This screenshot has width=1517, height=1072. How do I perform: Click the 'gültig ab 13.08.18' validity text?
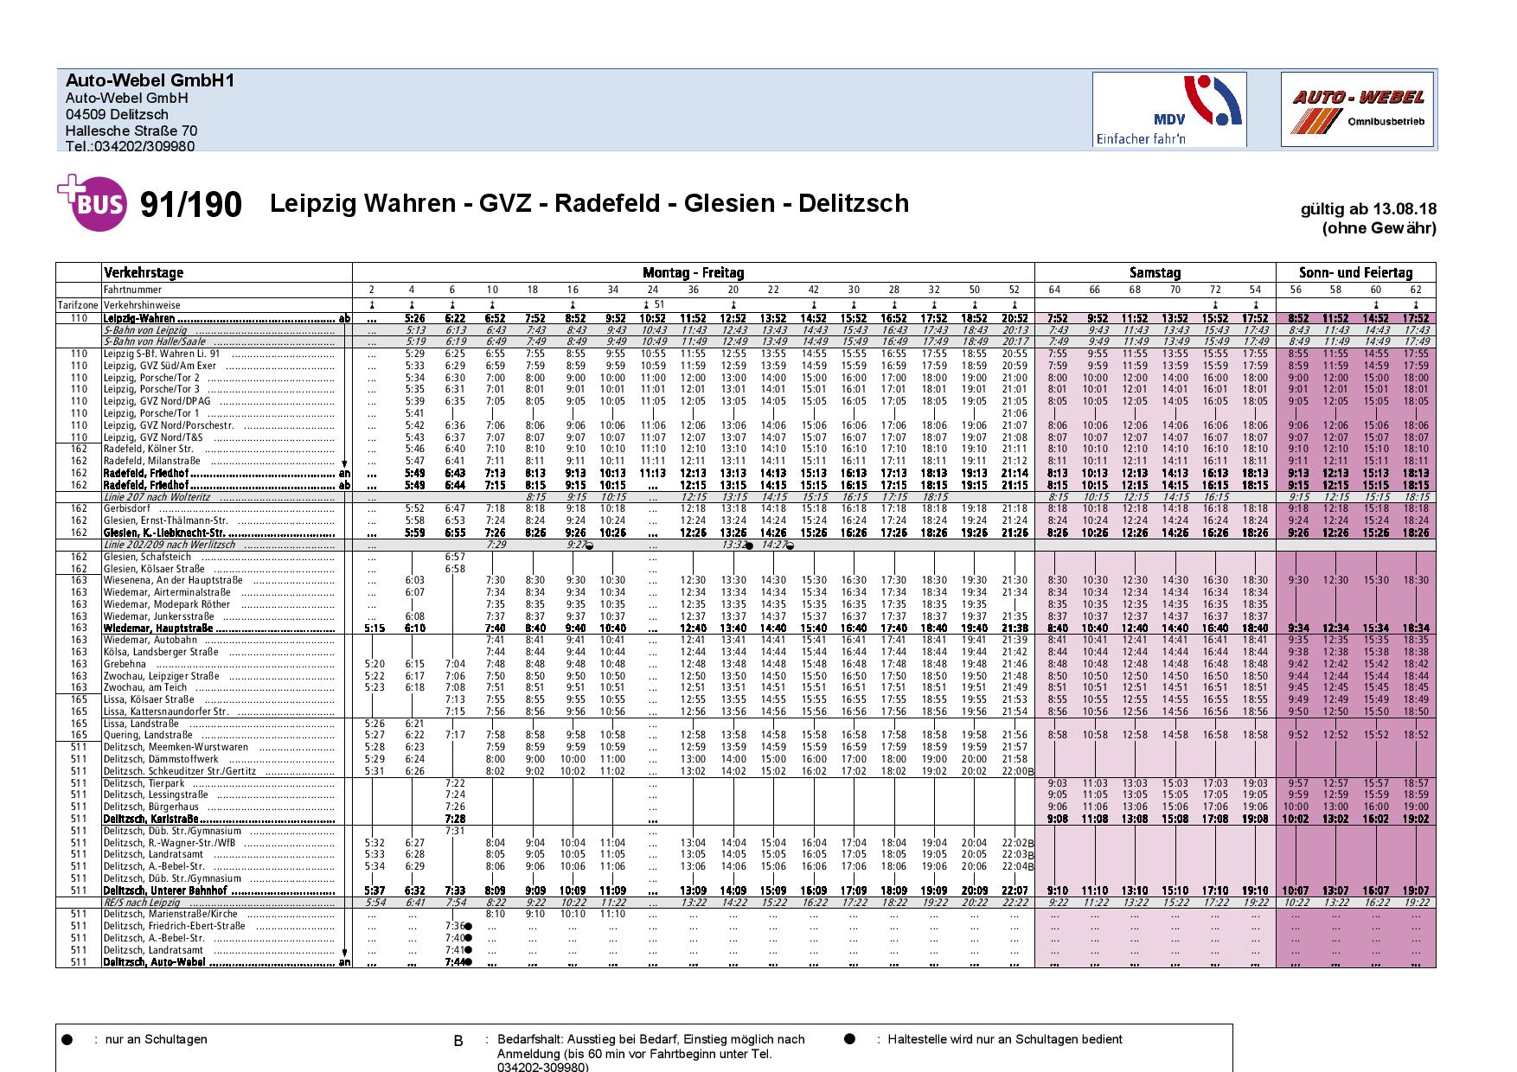[1368, 209]
